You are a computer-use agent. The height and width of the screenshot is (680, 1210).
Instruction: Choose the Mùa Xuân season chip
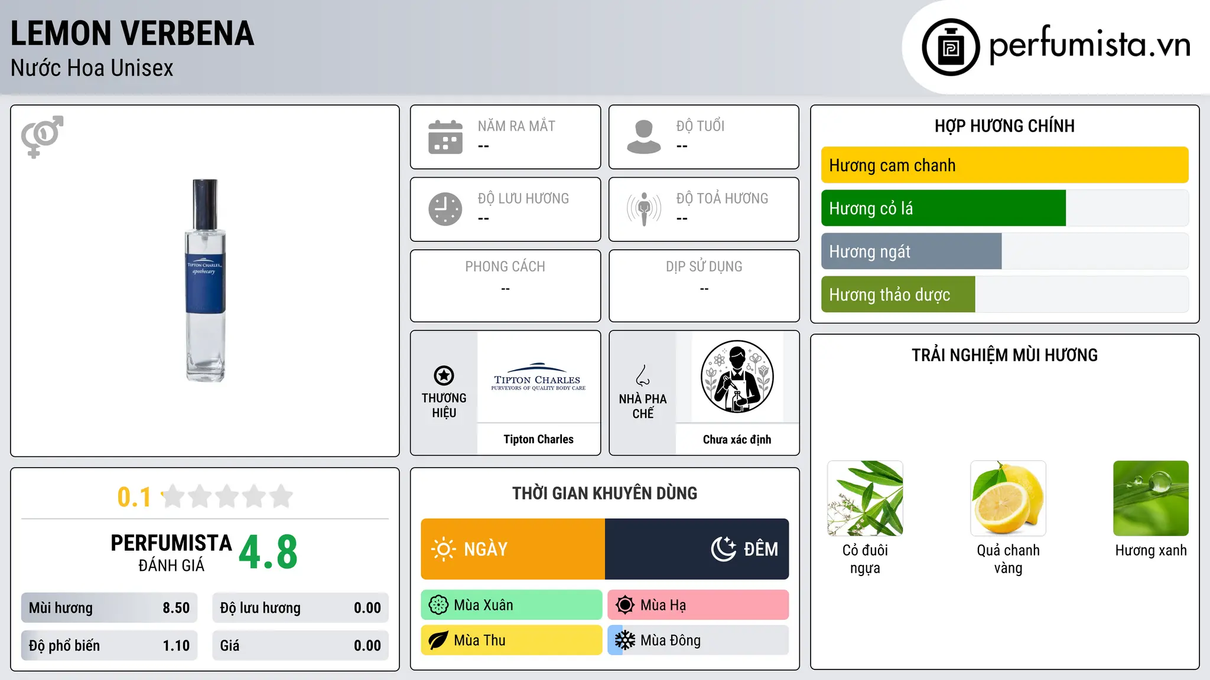(512, 605)
